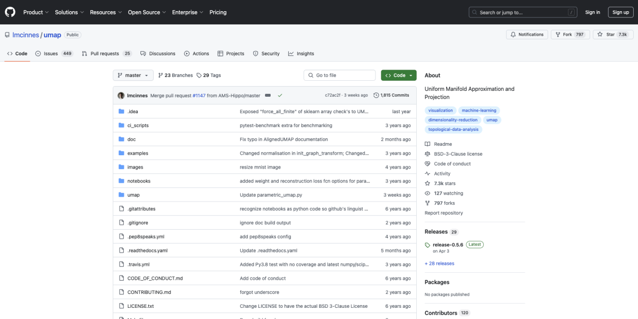Open the BSD-3-Clause license scale icon
Viewport: 638px width, 319px height.
427,153
